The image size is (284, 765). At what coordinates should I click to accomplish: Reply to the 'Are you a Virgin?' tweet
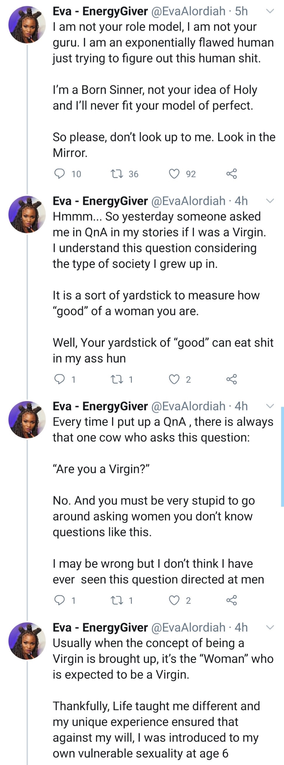tap(59, 600)
